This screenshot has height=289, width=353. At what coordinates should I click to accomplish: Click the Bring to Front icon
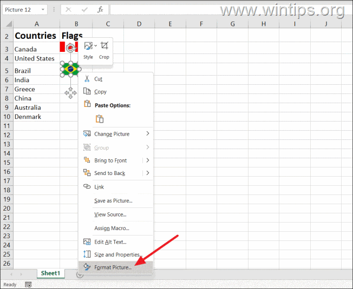point(87,160)
